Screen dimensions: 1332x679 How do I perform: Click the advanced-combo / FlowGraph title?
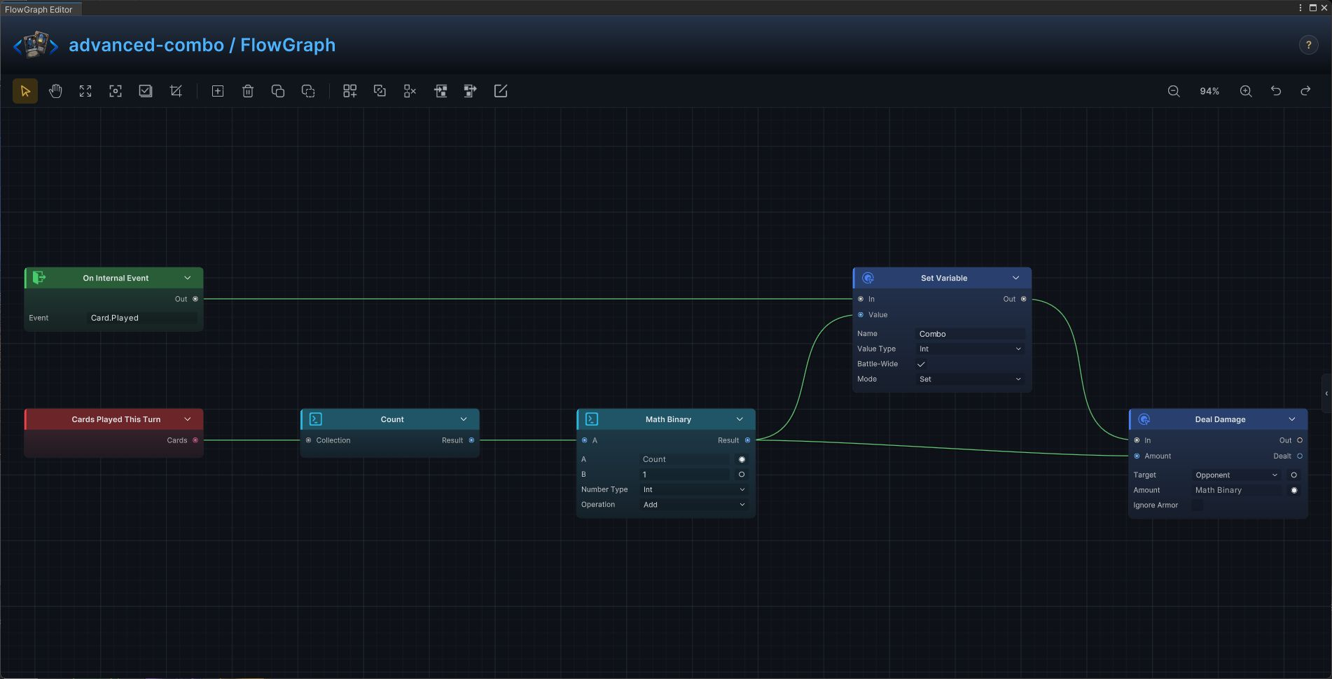pos(202,45)
